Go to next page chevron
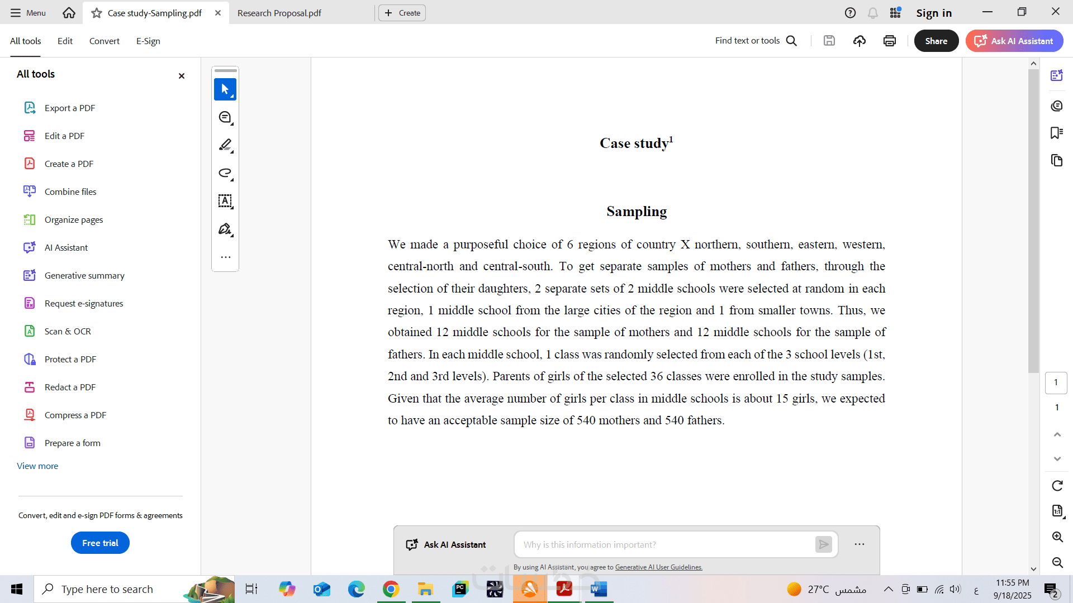The width and height of the screenshot is (1073, 603). tap(1057, 459)
